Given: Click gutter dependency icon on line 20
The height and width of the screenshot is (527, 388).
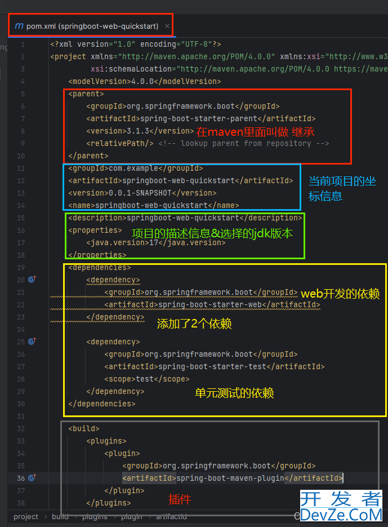Looking at the screenshot, I should point(32,280).
